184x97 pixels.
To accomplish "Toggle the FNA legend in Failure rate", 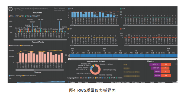I will click(11, 16).
